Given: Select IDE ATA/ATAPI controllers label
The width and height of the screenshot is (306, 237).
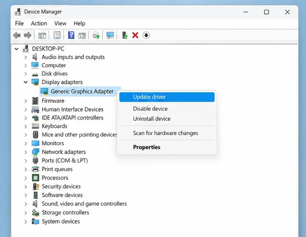Looking at the screenshot, I should (73, 118).
